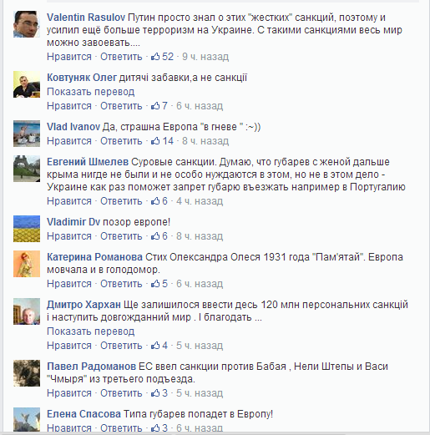430x435 pixels.
Task: Like Valentin Rasulov's comment via Нравится
Action: [x=69, y=57]
